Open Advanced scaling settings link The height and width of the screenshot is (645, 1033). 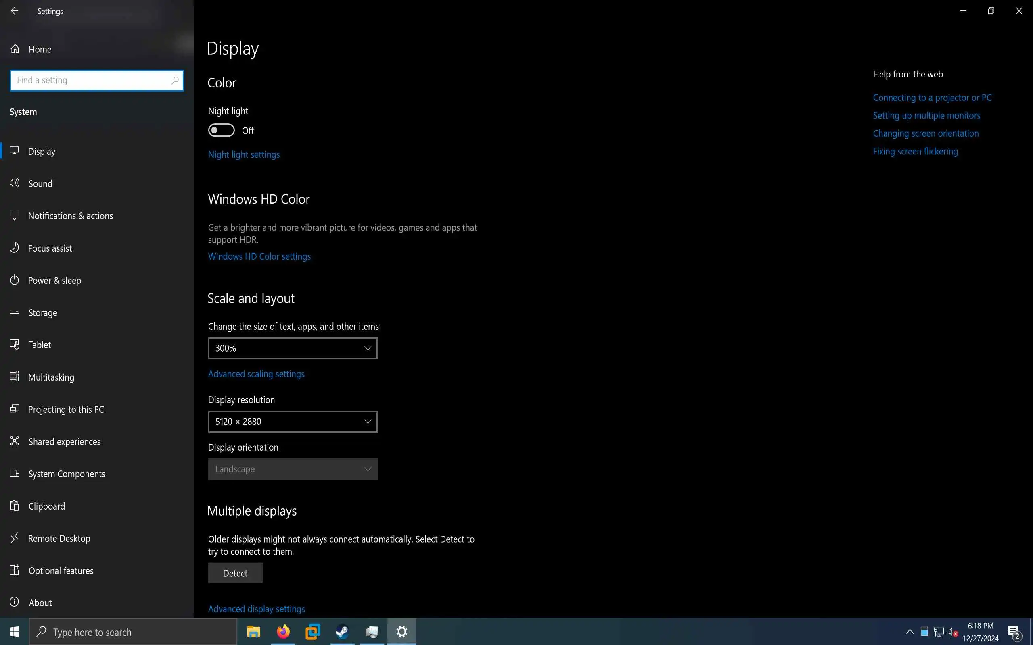coord(256,374)
